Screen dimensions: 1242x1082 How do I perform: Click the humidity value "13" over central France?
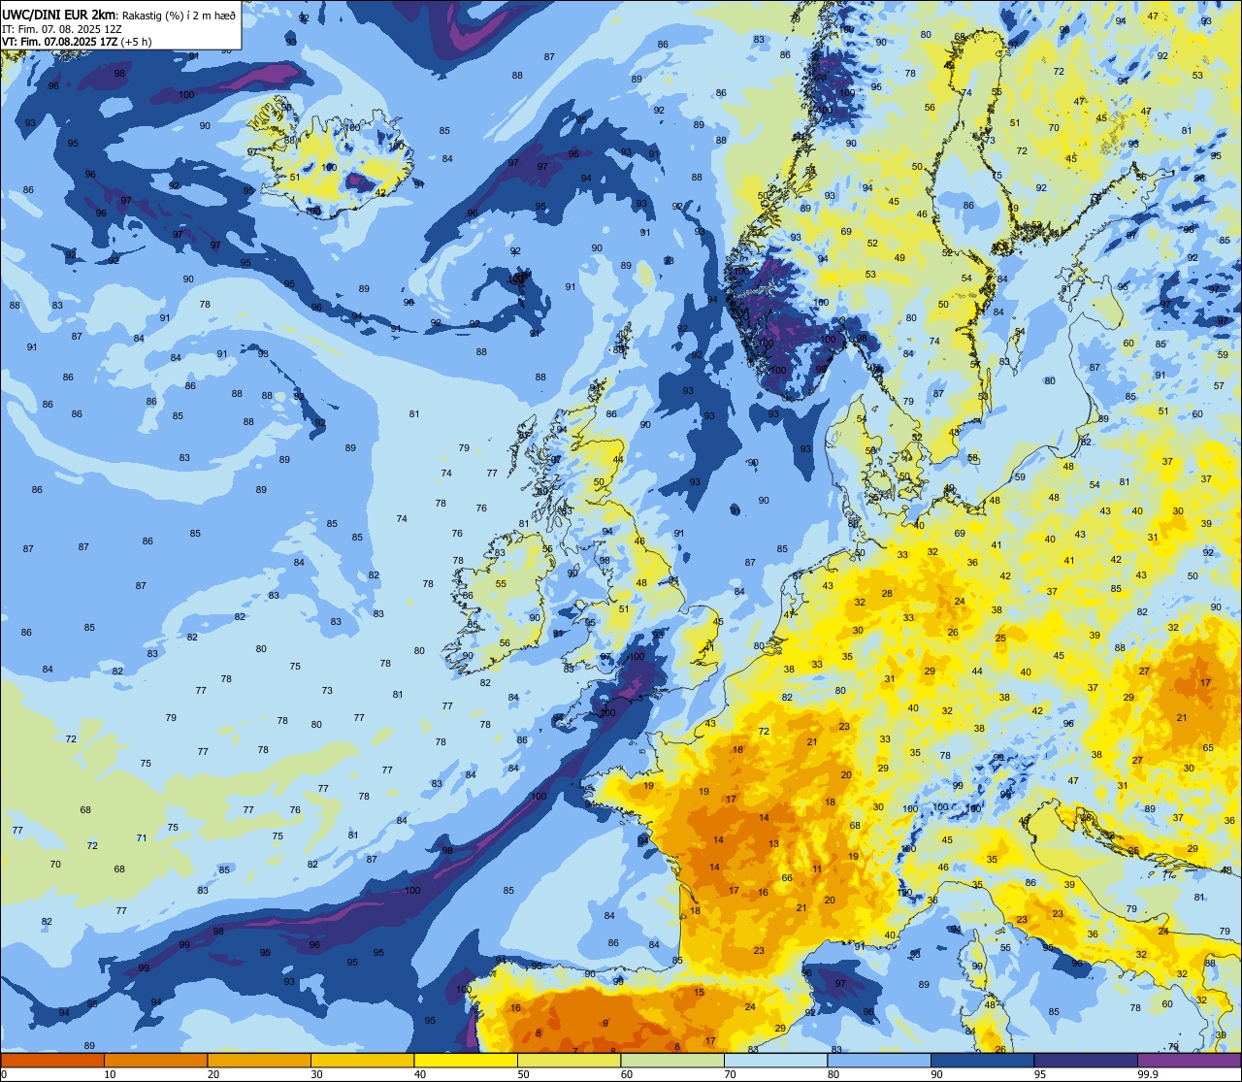[773, 844]
